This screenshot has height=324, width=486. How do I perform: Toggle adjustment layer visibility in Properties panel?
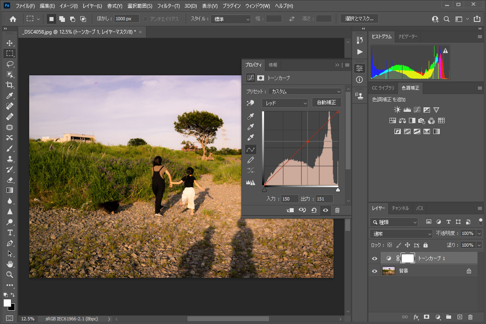[x=325, y=210]
